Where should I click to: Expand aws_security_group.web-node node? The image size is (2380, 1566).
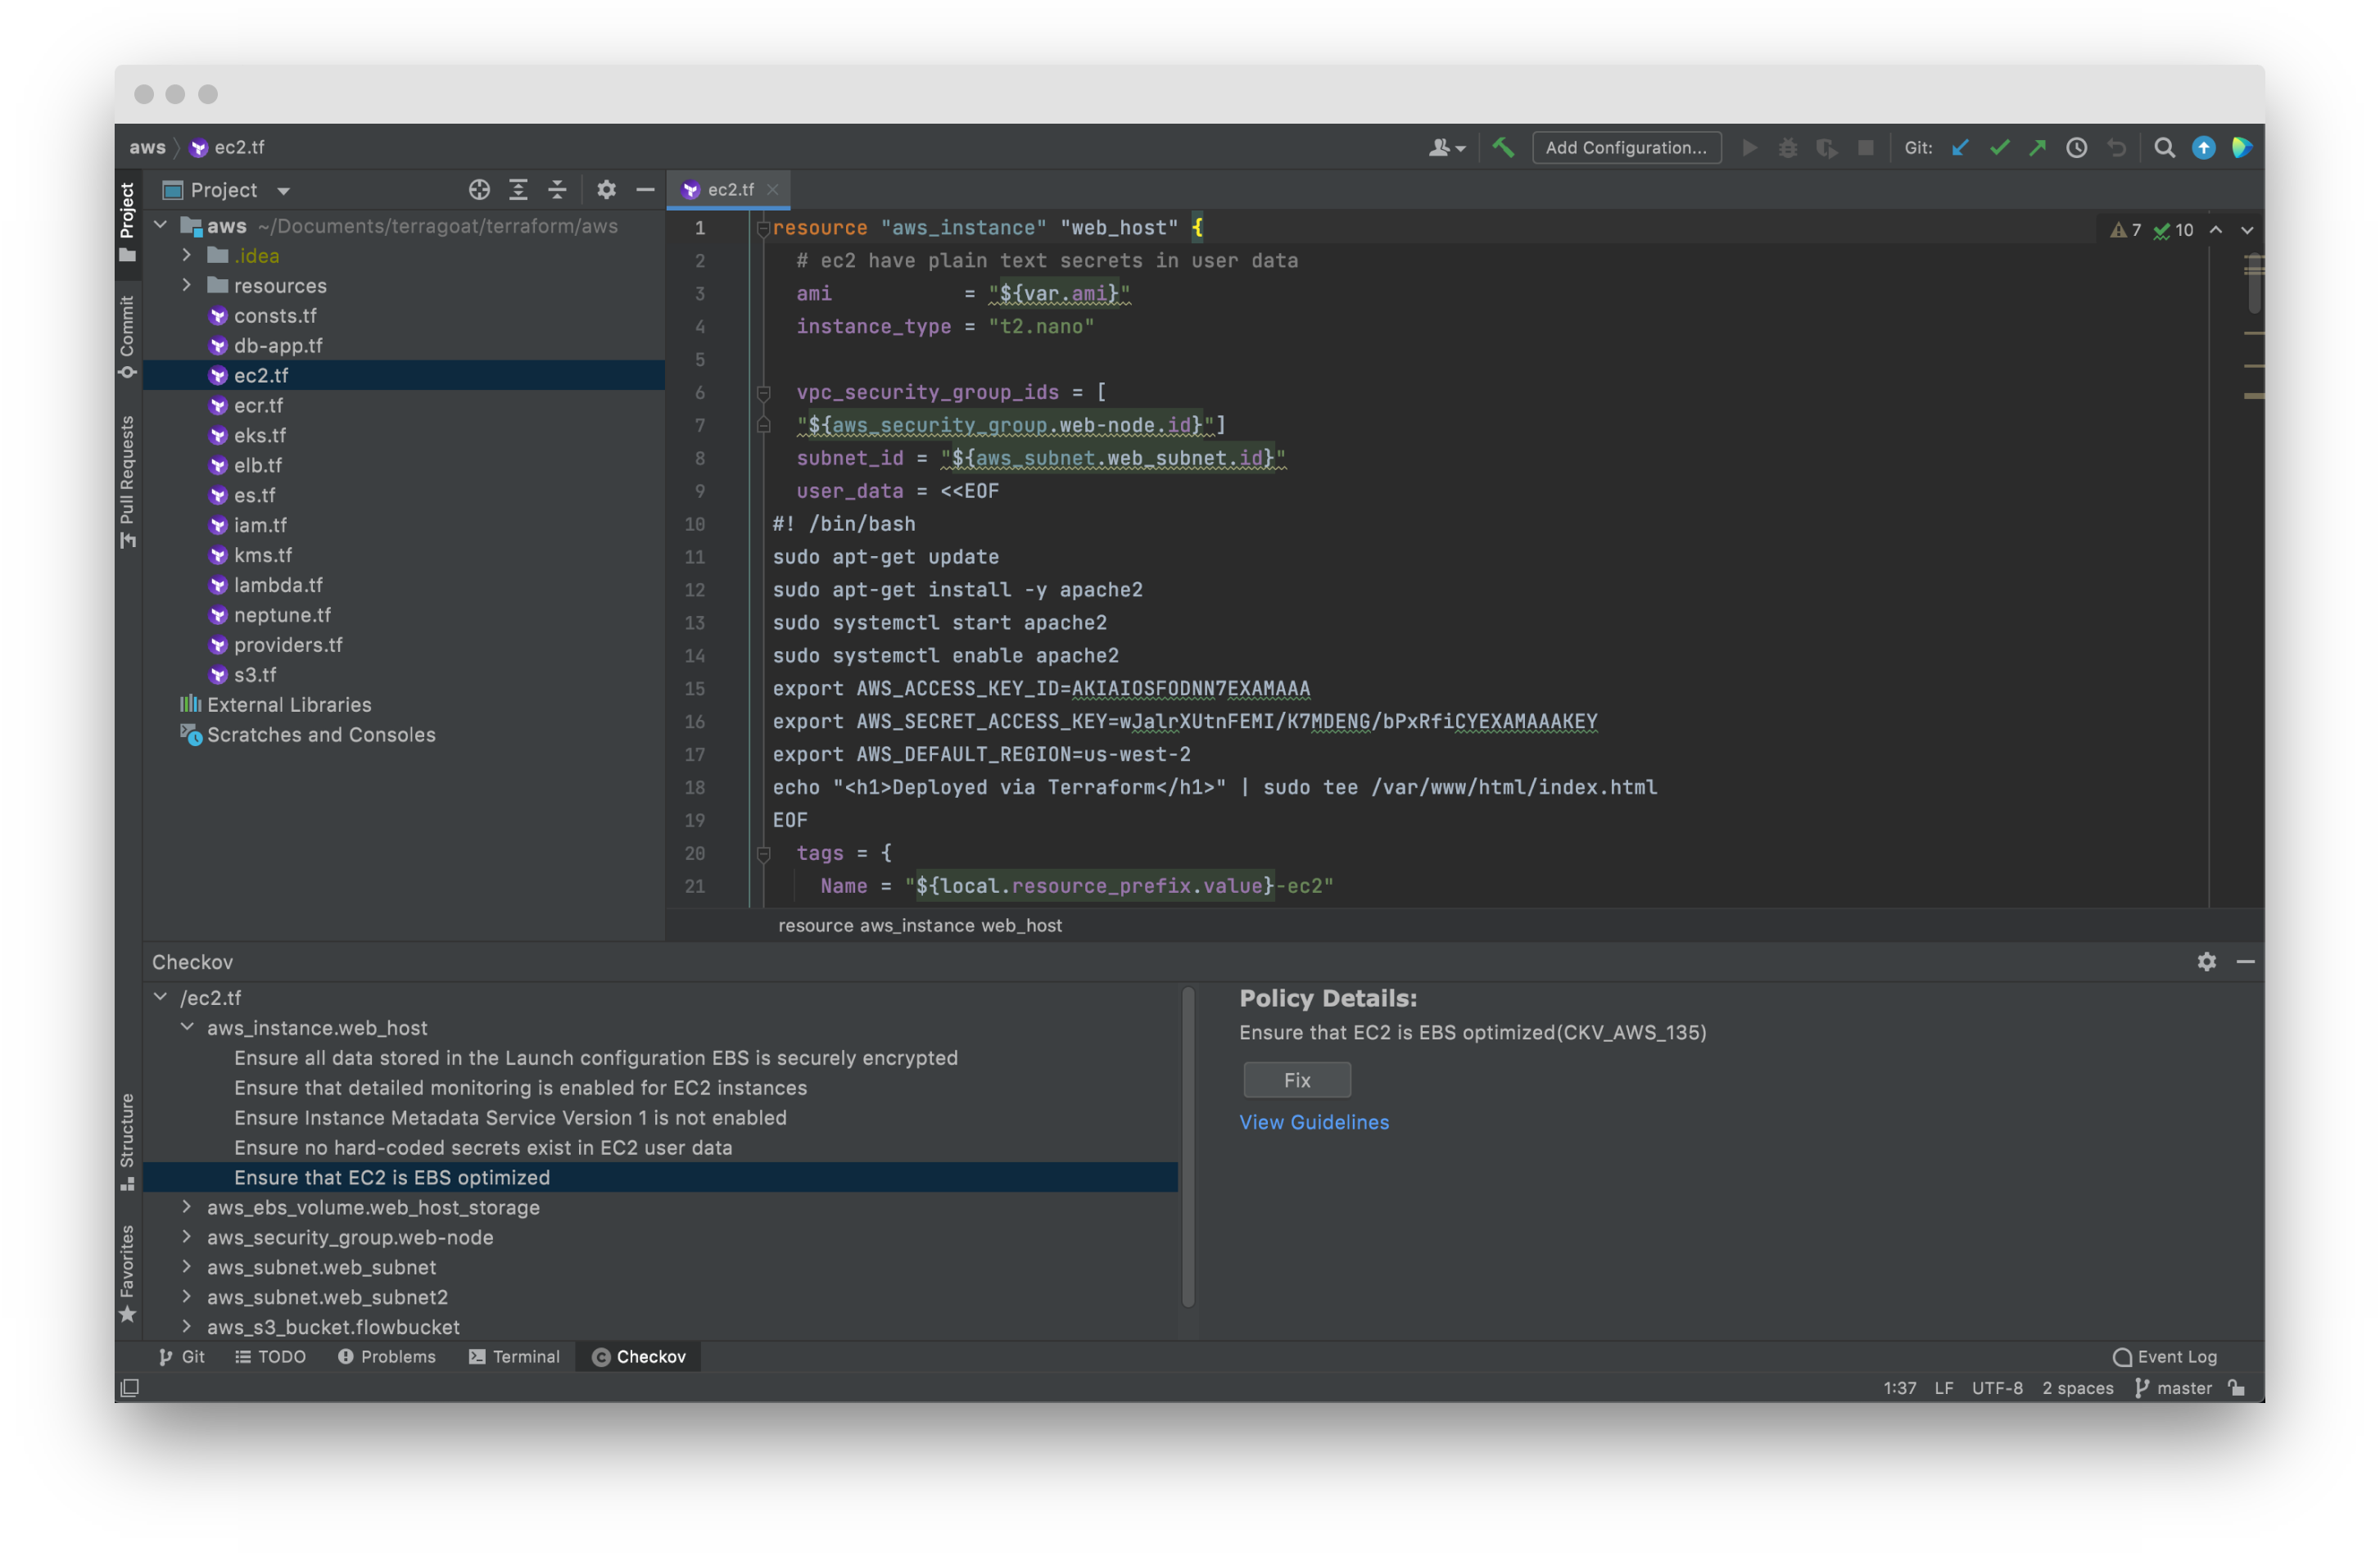click(x=187, y=1237)
